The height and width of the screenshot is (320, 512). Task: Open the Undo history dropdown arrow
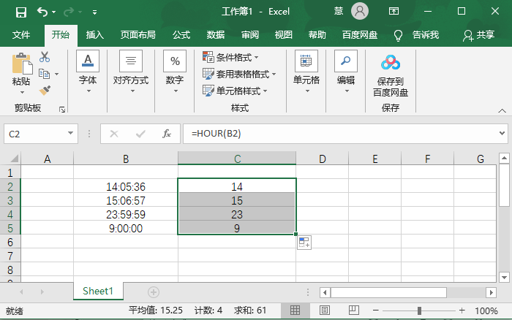point(54,12)
